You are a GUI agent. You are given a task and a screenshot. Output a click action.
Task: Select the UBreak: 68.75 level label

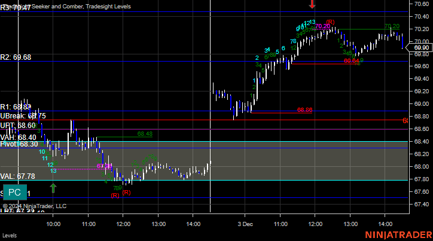[x=23, y=116]
